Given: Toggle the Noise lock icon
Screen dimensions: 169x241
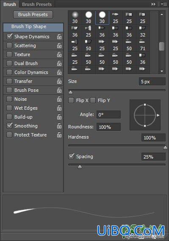Looking at the screenshot, I should pos(59,99).
